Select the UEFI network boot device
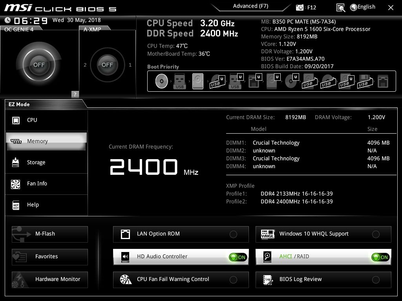This screenshot has height=301, width=402. point(255,81)
